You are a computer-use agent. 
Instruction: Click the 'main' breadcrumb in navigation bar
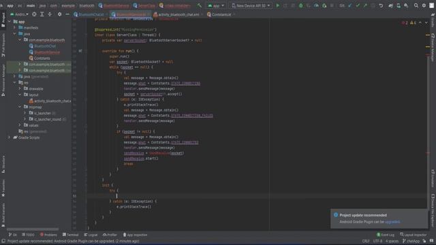coord(31,5)
